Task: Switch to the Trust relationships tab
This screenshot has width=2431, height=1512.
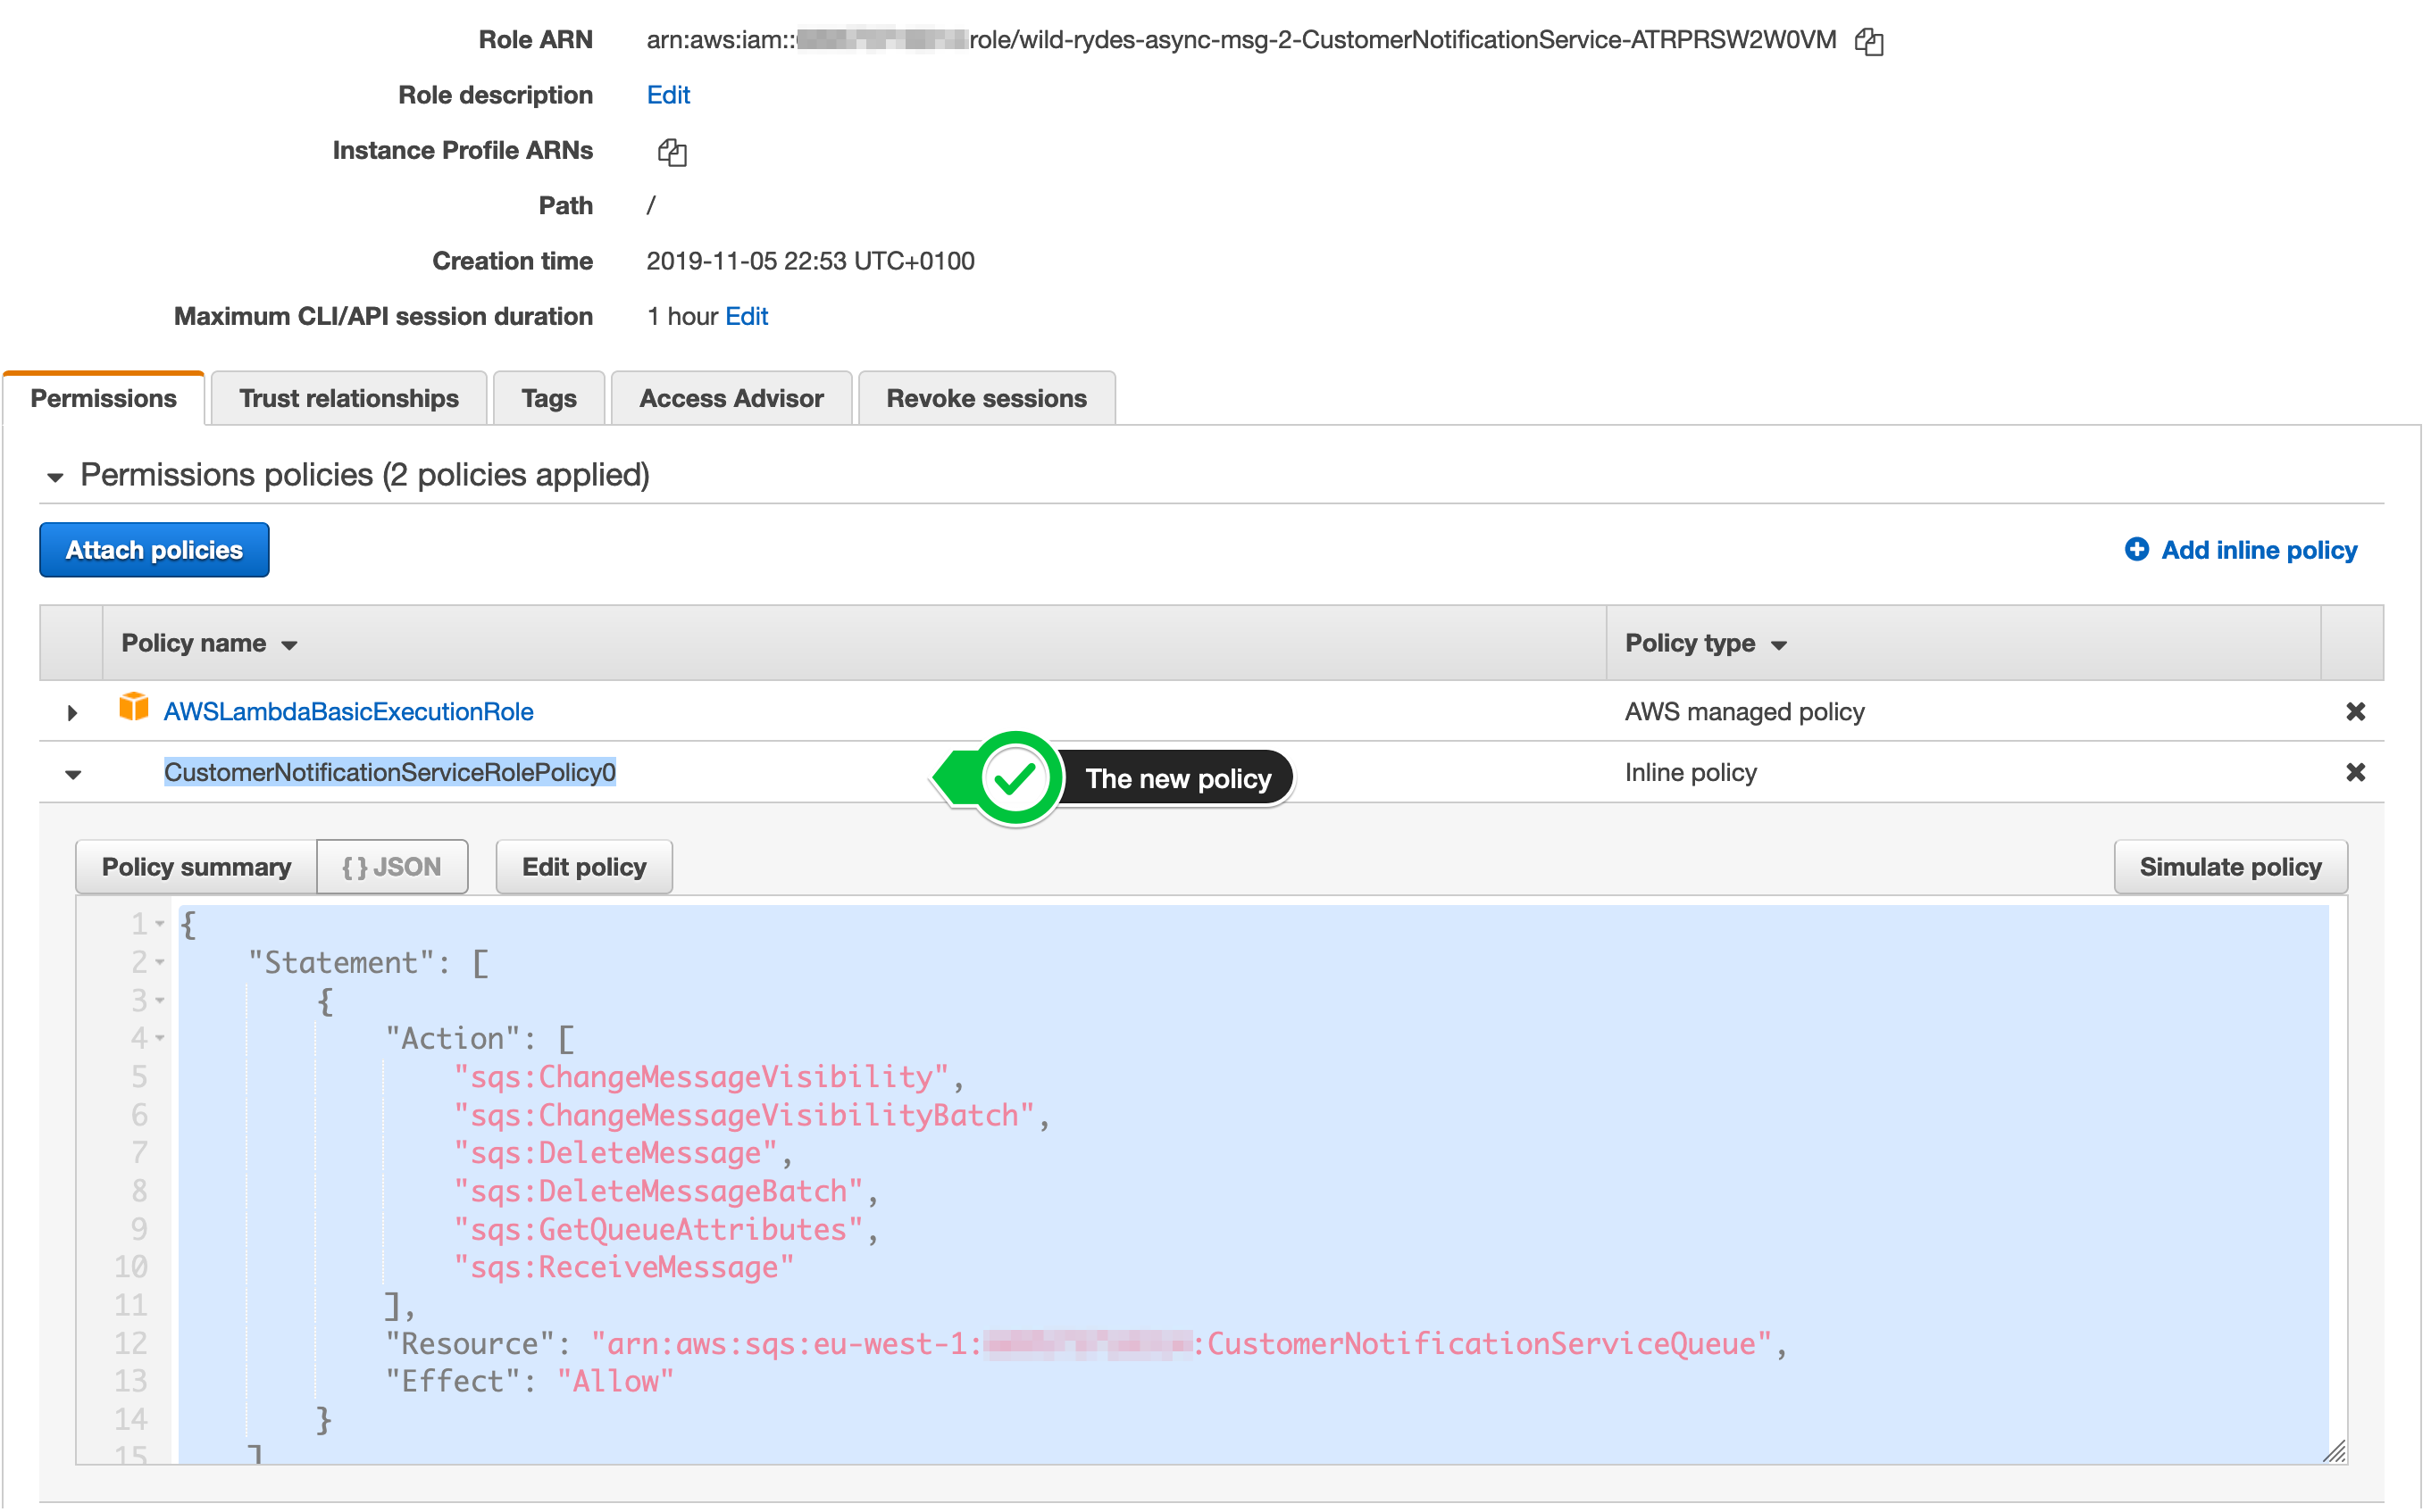Action: click(x=350, y=399)
